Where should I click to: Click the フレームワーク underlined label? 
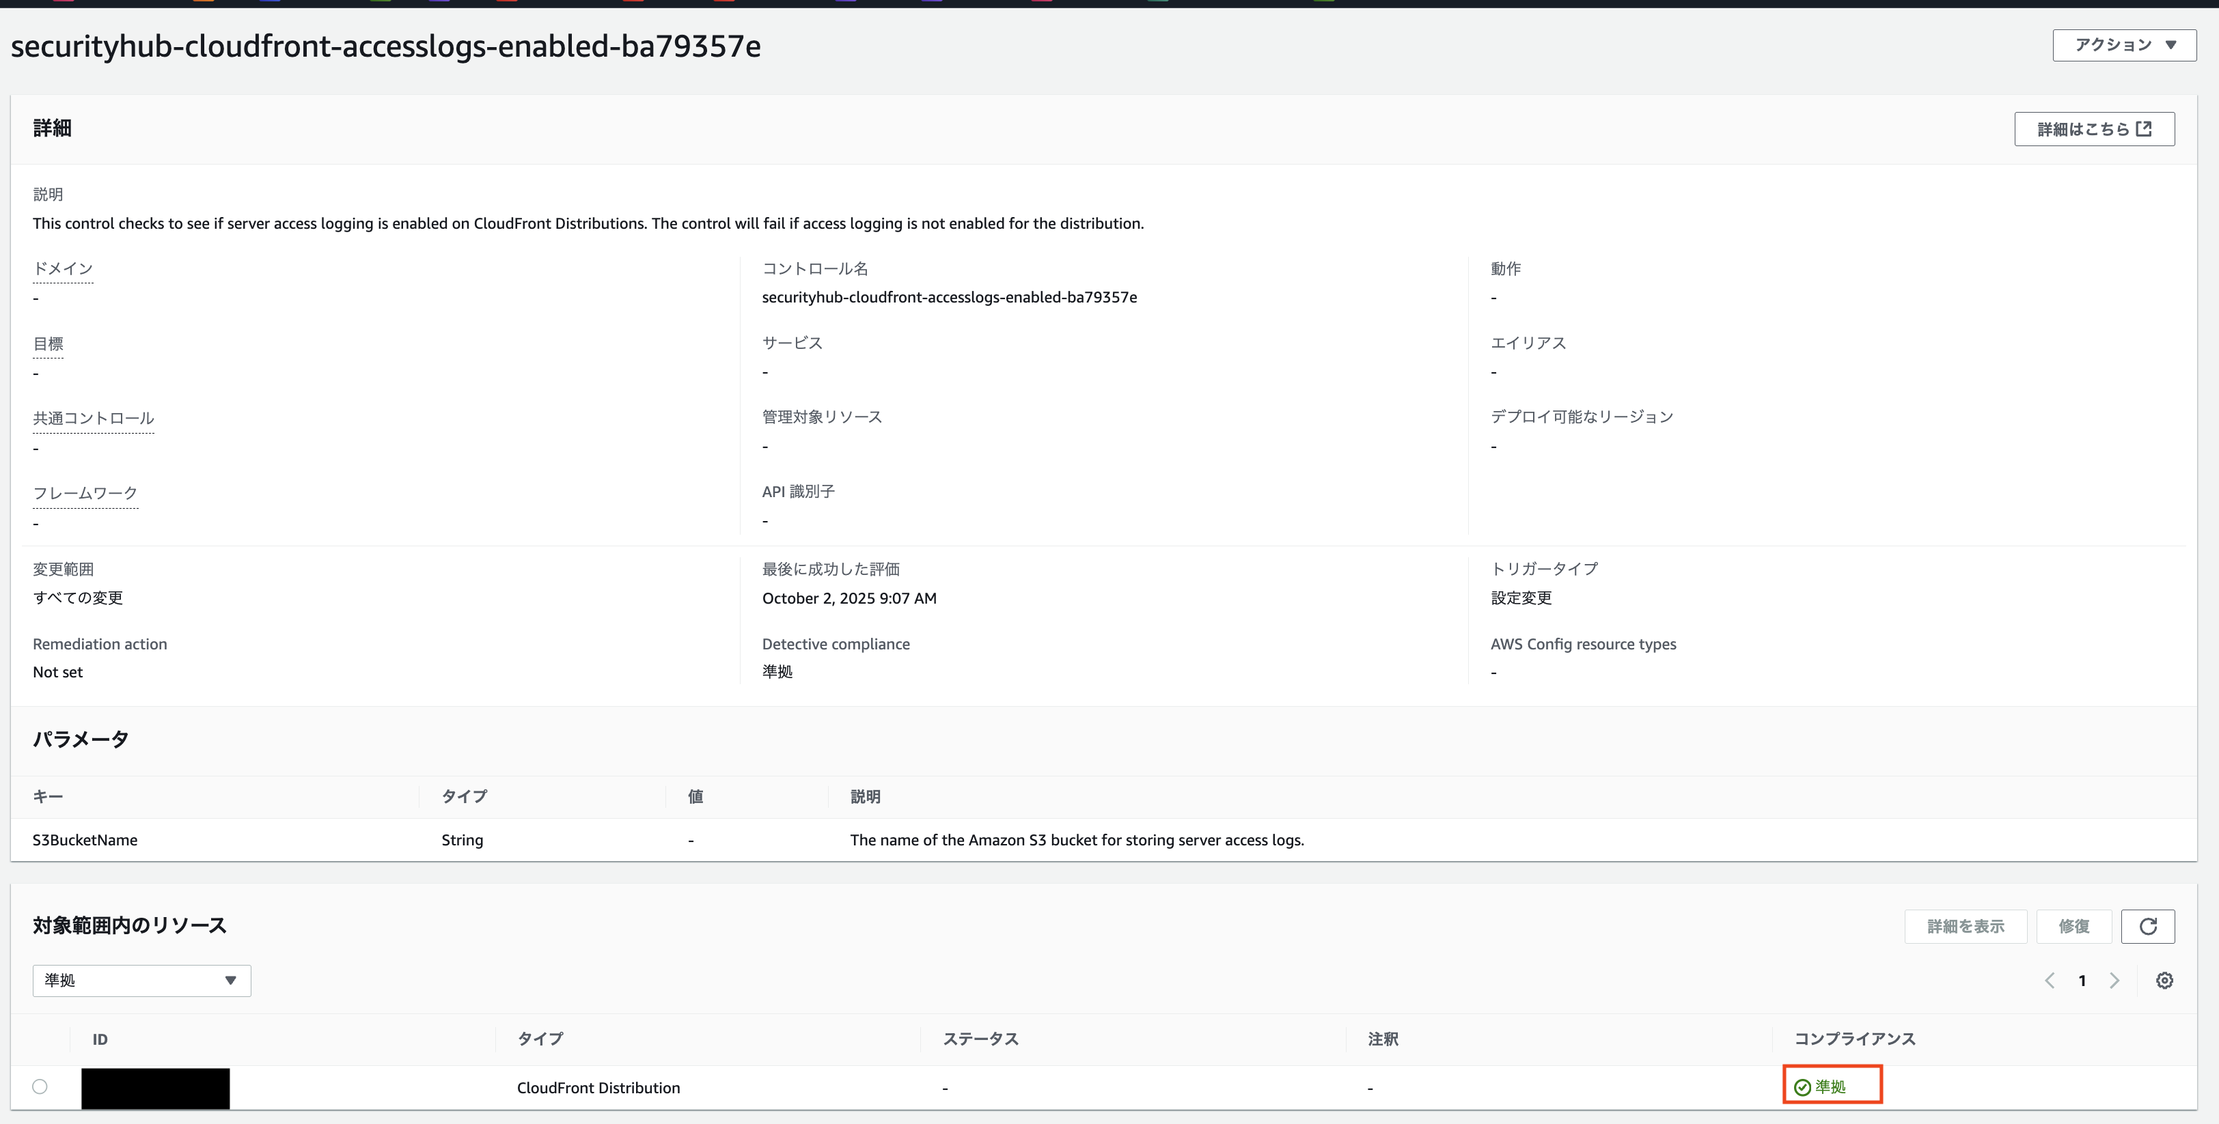tap(85, 494)
